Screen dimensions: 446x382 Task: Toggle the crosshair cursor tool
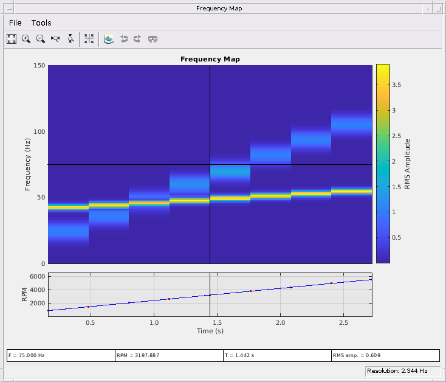[x=89, y=39]
